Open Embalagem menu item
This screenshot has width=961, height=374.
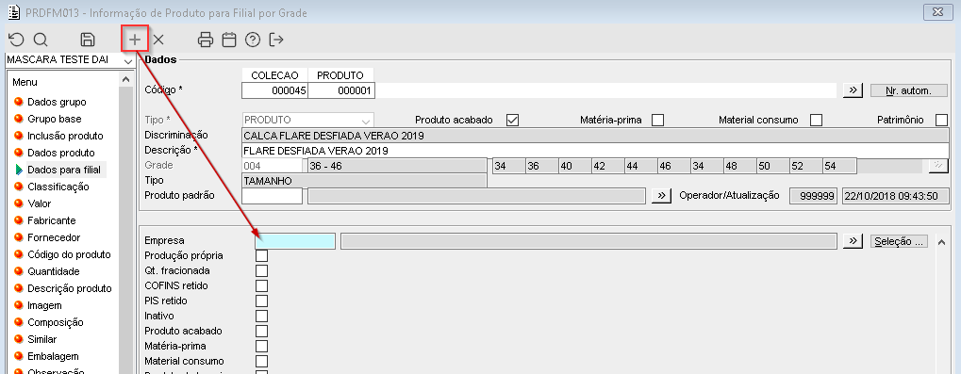[53, 356]
